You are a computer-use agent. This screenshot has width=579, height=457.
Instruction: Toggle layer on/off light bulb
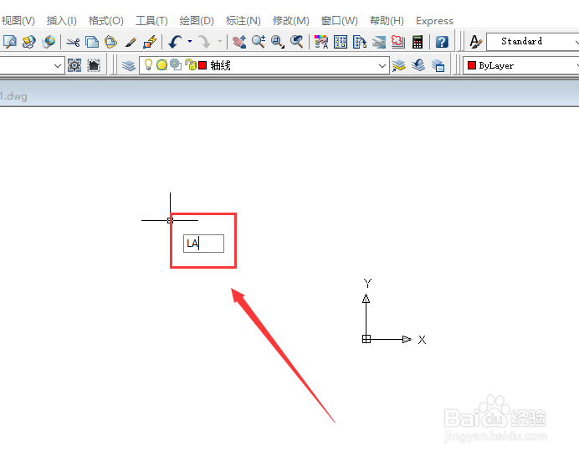tap(148, 65)
